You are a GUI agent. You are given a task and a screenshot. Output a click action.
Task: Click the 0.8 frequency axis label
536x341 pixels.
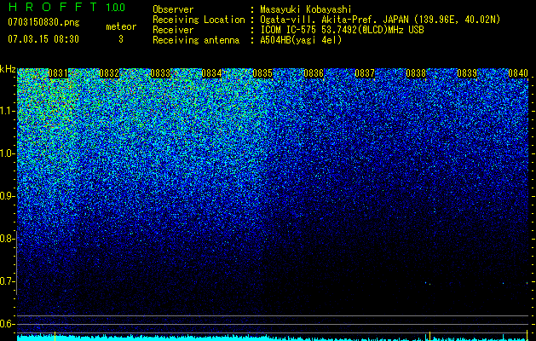[7, 239]
